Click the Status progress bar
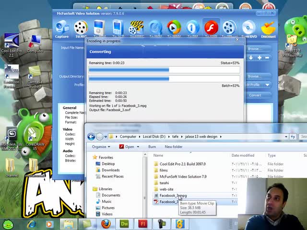The height and width of the screenshot is (230, 307). pos(164,70)
